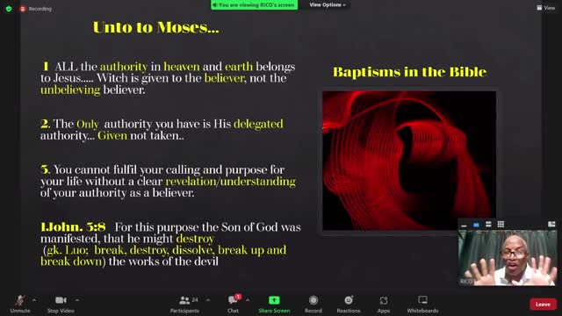Click the word 'unbelieving' on slide
562x316 pixels.
(70, 90)
